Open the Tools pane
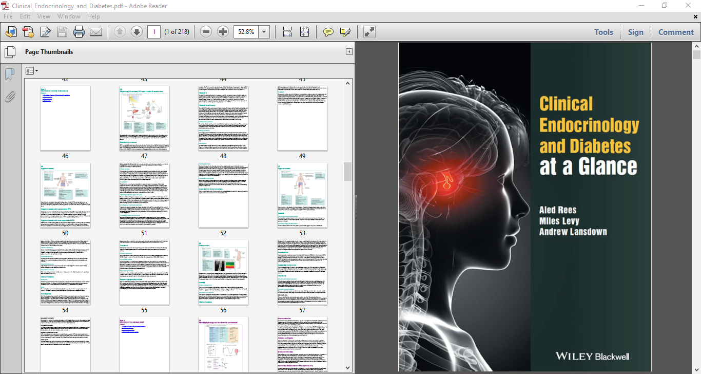 603,32
